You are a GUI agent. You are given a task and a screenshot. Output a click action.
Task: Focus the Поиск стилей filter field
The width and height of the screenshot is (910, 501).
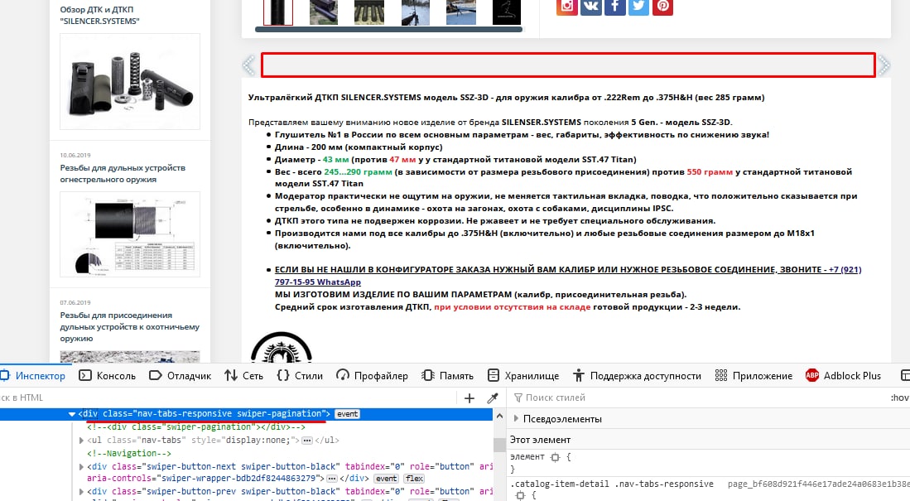696,397
